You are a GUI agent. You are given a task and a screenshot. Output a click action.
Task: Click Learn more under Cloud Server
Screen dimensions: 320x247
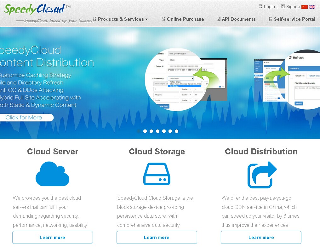click(53, 238)
